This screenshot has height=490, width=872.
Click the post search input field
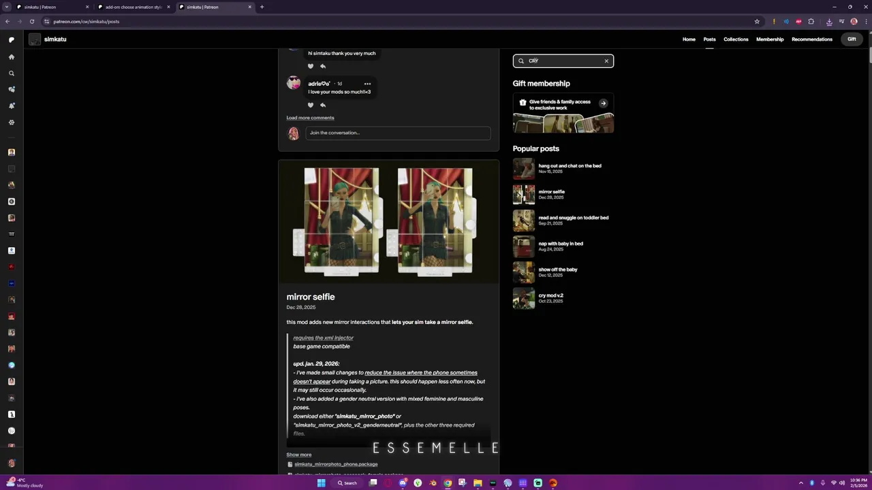(x=563, y=61)
